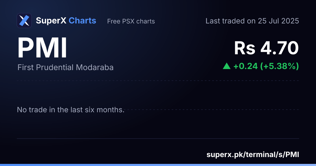
Task: Select the +0.24 price change figure
Action: (x=245, y=66)
